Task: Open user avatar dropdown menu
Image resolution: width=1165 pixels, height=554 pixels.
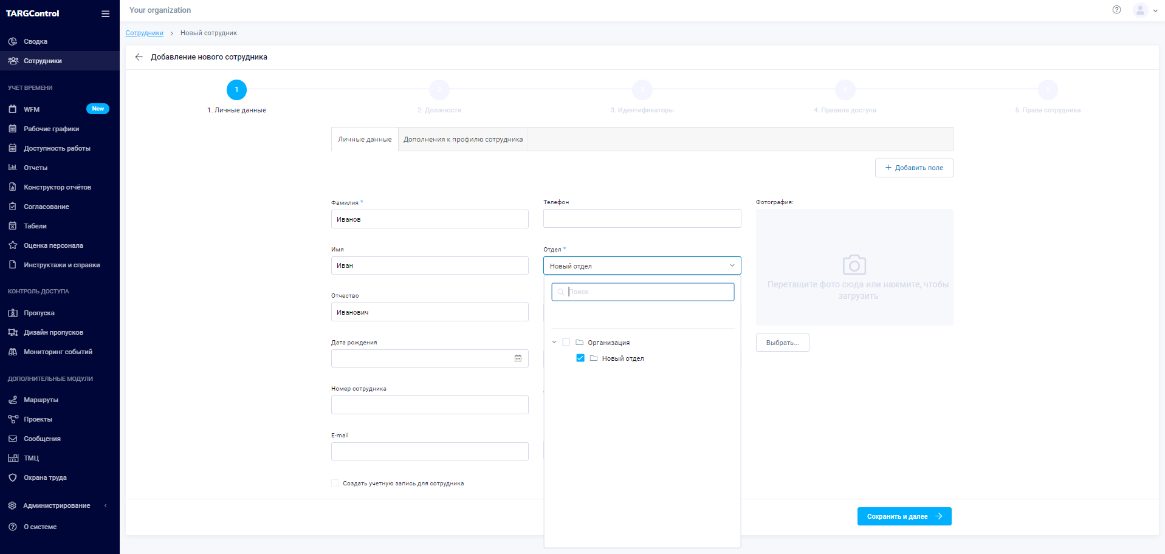Action: pyautogui.click(x=1146, y=10)
